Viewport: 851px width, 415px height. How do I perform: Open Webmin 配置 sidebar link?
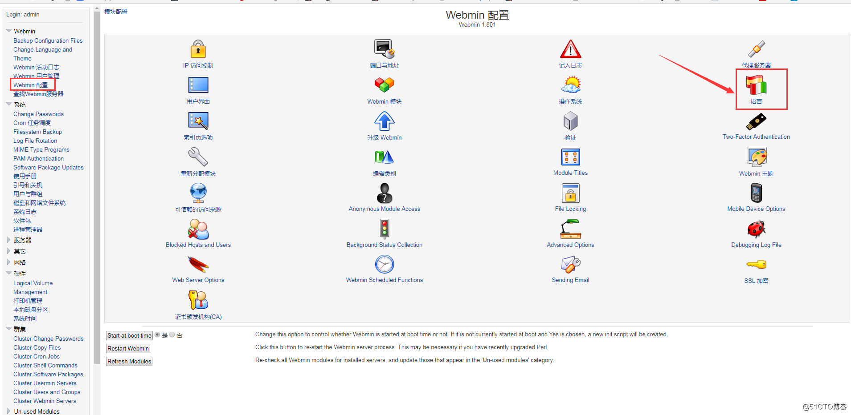[x=30, y=85]
